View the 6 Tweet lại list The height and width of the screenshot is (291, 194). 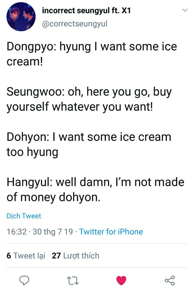pyautogui.click(x=26, y=256)
